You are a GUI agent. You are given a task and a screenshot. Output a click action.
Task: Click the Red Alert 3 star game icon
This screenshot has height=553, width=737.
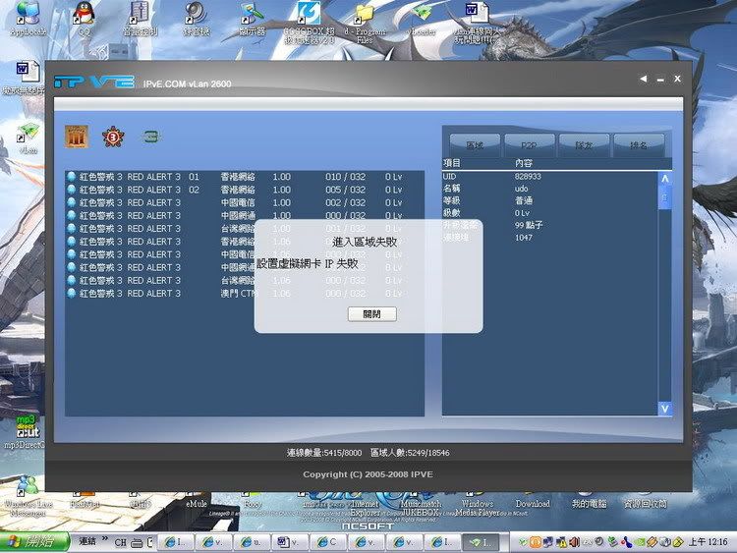coord(113,136)
